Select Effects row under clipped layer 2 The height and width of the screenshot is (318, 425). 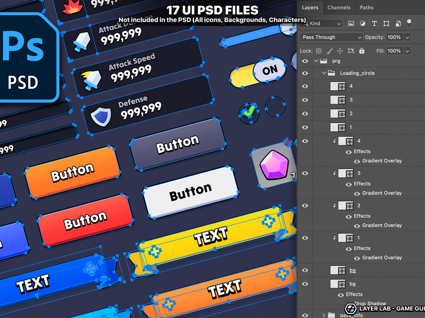coord(362,216)
